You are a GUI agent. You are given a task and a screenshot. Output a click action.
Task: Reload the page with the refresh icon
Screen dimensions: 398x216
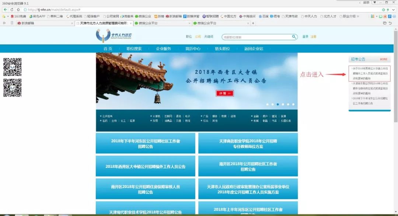point(12,10)
